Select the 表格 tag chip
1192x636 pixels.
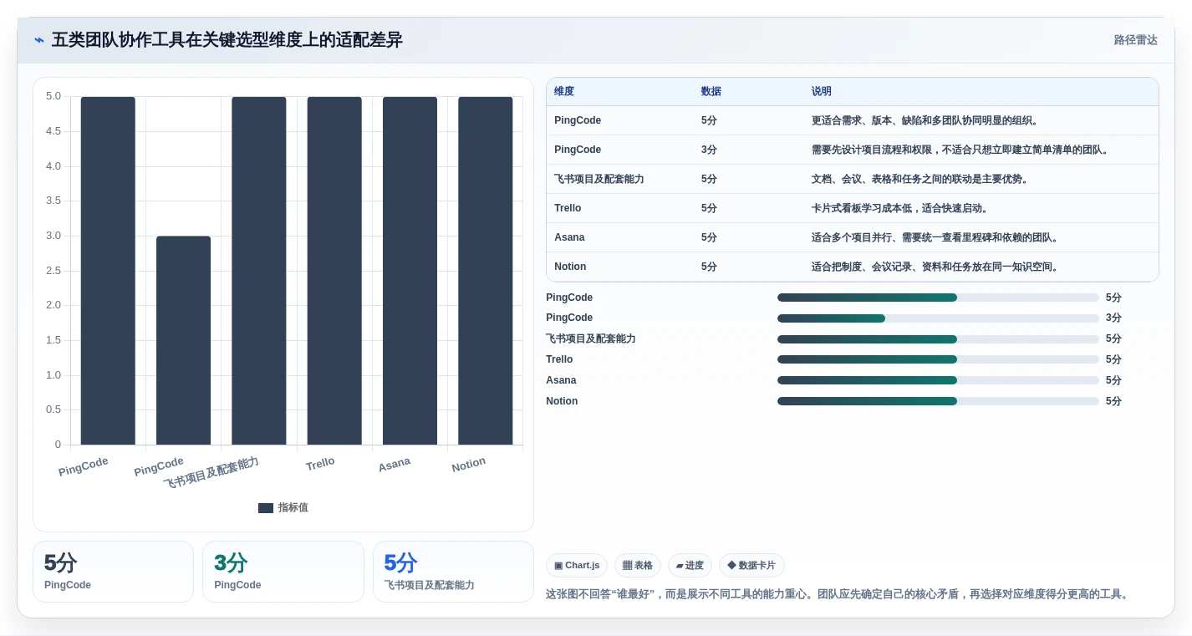coord(638,566)
